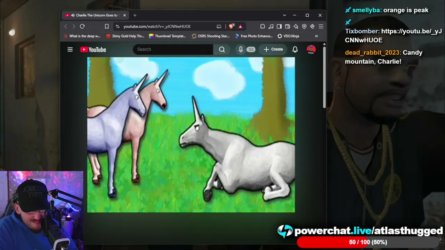Click the Charlie the Unicorn video player
The width and height of the screenshot is (445, 250).
pyautogui.click(x=191, y=135)
